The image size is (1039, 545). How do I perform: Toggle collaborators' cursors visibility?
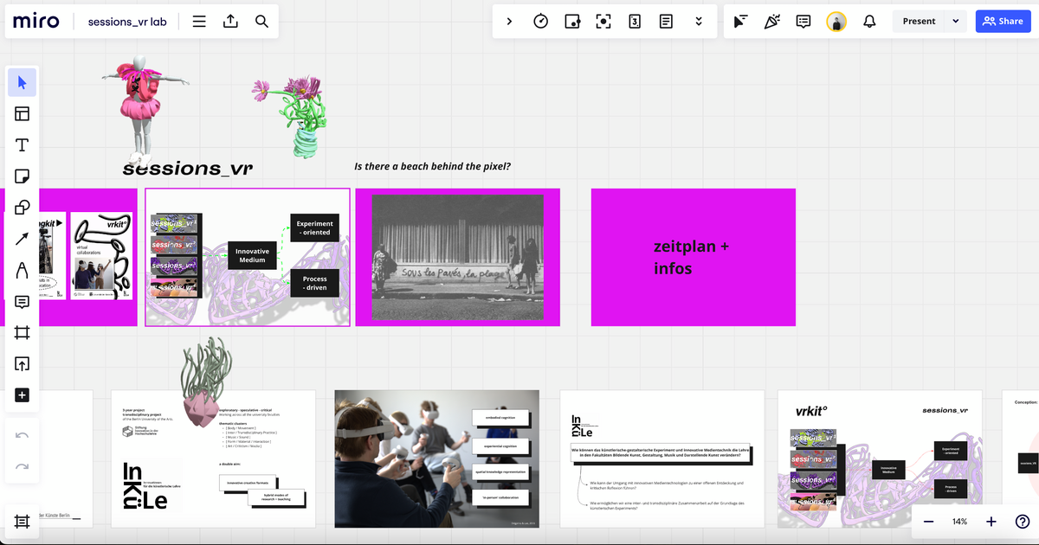pos(740,22)
